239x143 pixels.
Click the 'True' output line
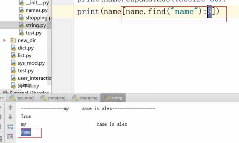(x=26, y=116)
